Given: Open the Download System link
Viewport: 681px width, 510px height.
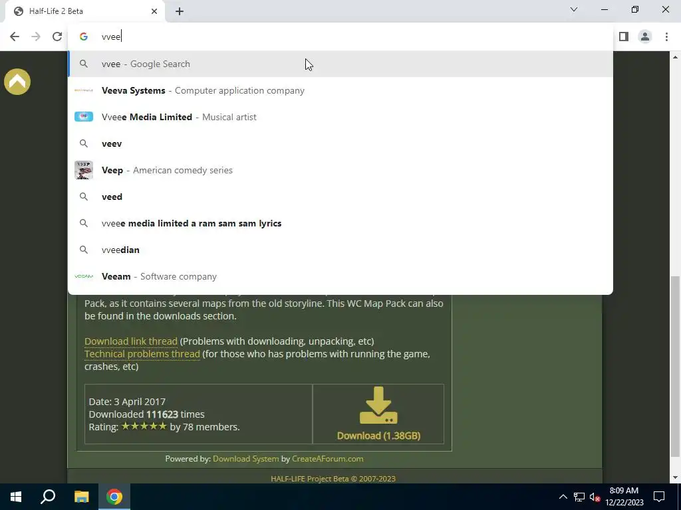Looking at the screenshot, I should [x=246, y=458].
